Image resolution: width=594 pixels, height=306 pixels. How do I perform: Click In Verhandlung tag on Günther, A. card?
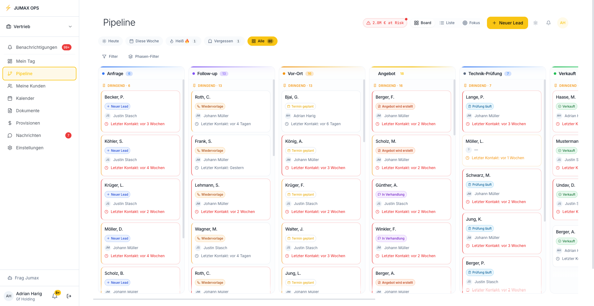(x=391, y=194)
